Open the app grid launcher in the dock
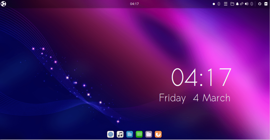Screen dimensions: 270x140 click(x=110, y=134)
